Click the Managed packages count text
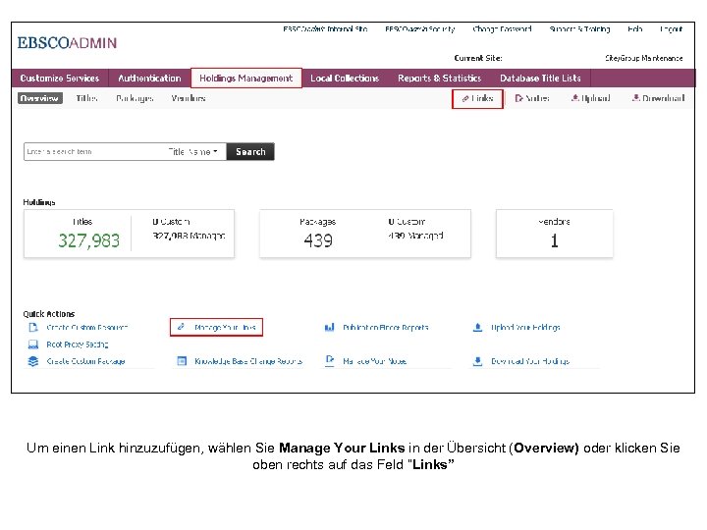Screen dimensions: 707x530 415,236
